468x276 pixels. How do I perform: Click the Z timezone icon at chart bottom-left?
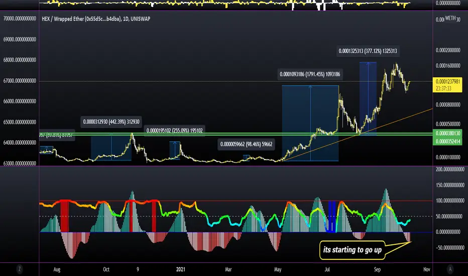[20, 269]
